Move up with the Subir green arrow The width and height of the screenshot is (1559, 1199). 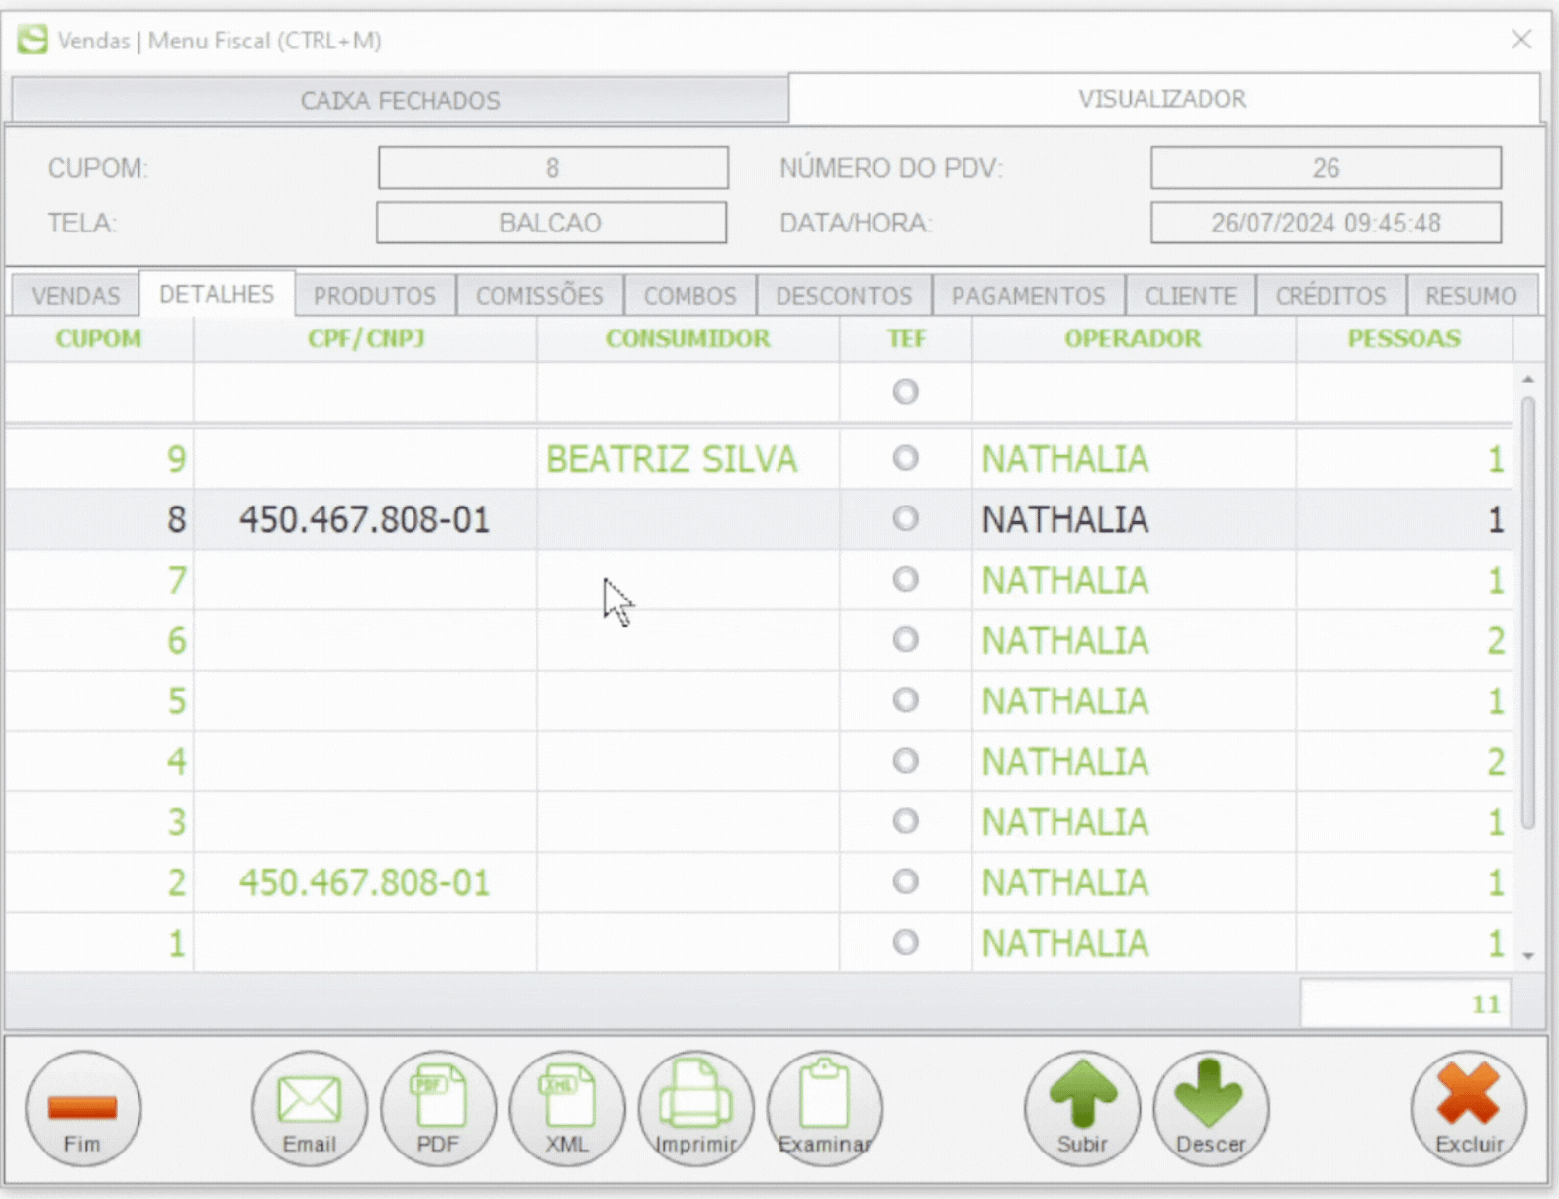click(1082, 1108)
